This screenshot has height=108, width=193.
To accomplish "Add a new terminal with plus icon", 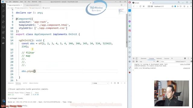I will click(111, 83).
